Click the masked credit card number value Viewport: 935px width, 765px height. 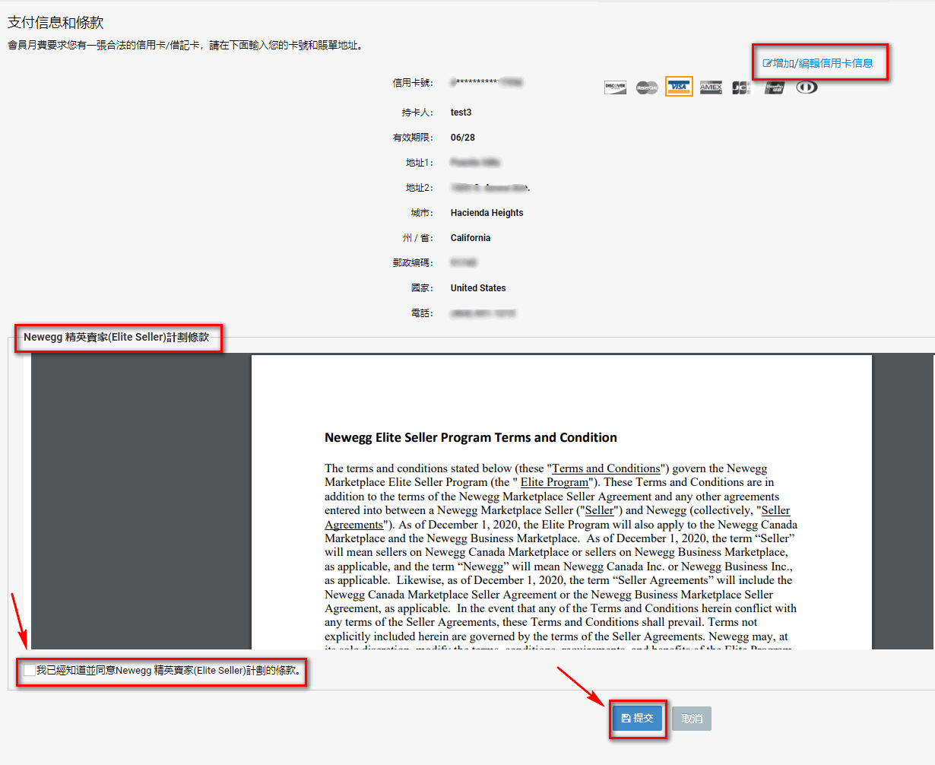487,82
